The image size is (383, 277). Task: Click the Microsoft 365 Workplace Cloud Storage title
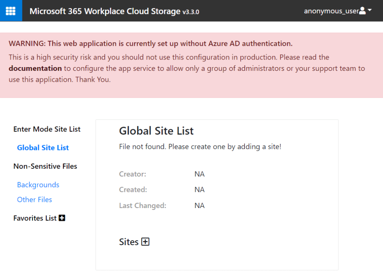(x=105, y=11)
